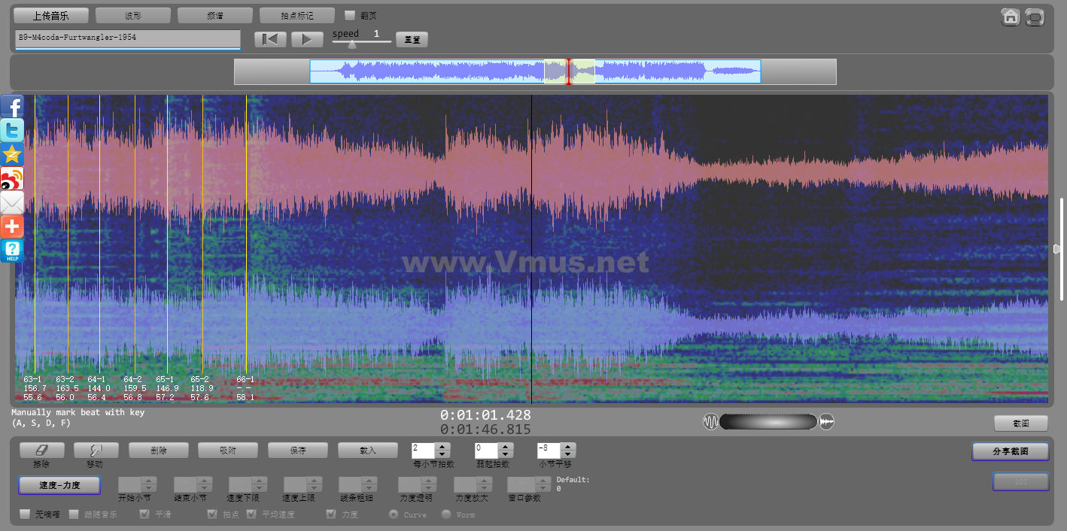Click the waveform icon right of gradient bar
1067x531 pixels.
pos(826,422)
